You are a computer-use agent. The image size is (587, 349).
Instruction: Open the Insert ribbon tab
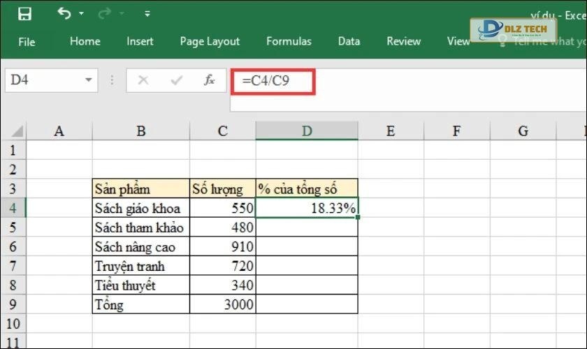click(x=140, y=41)
